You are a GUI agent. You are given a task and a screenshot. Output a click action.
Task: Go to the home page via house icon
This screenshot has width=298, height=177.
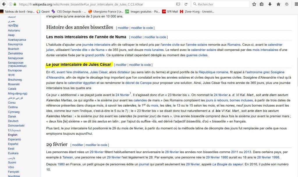click(x=279, y=4)
